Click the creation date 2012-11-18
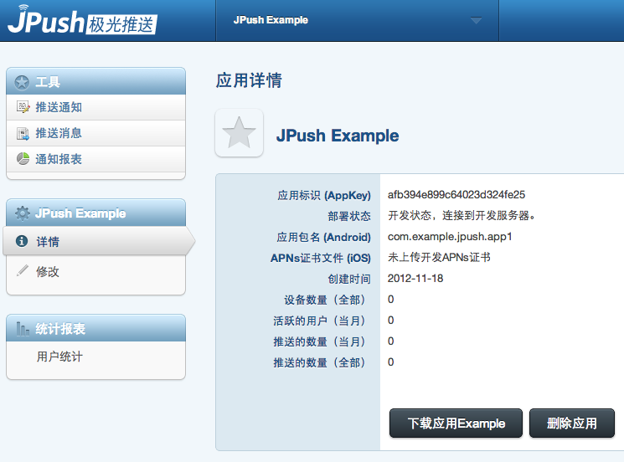Image resolution: width=624 pixels, height=462 pixels. tap(415, 279)
